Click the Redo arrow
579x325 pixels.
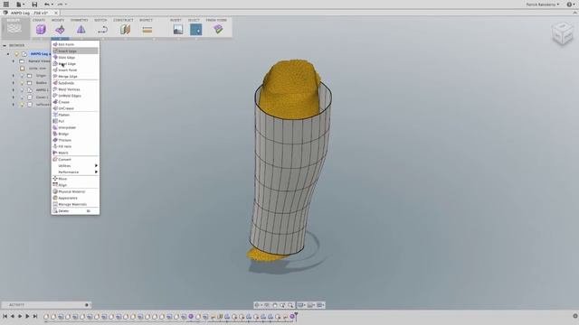61,5
